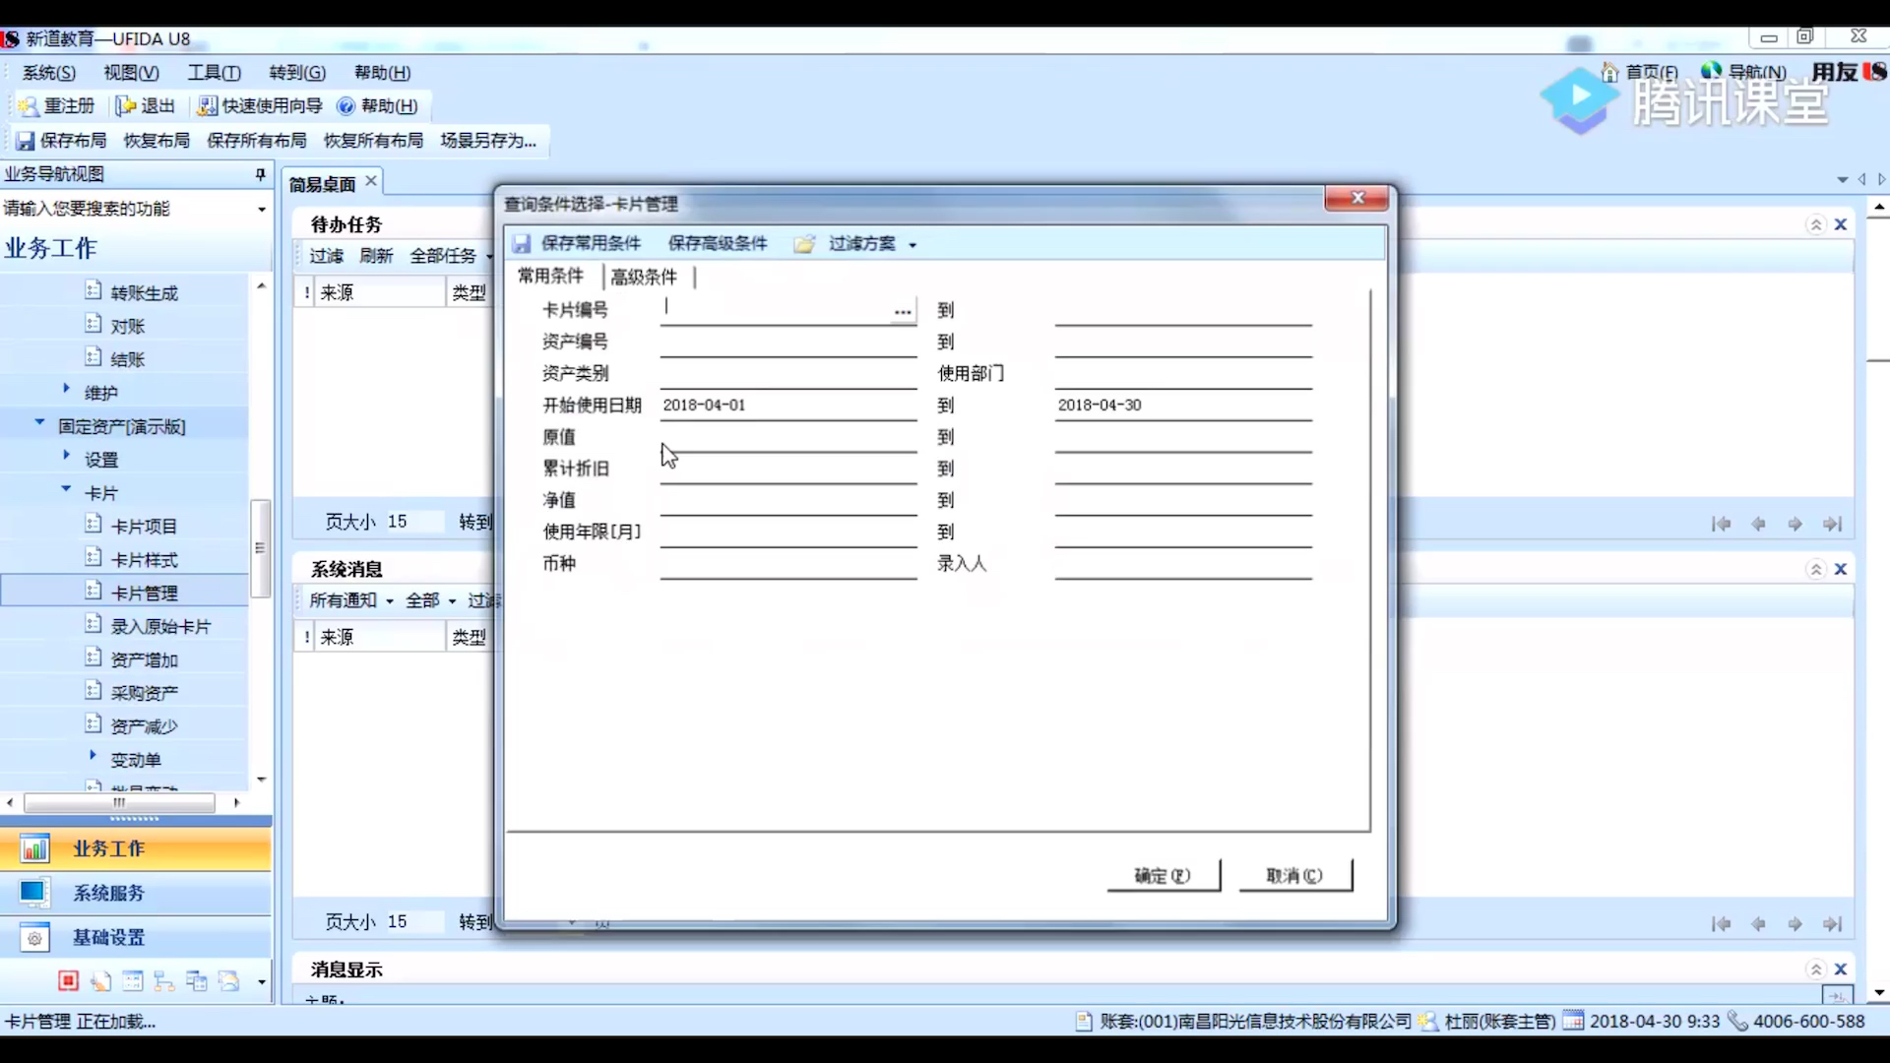
Task: Click the 导航 navigation icon
Action: (1711, 71)
